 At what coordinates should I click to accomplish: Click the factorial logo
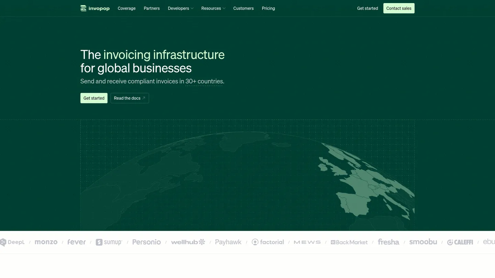268,242
